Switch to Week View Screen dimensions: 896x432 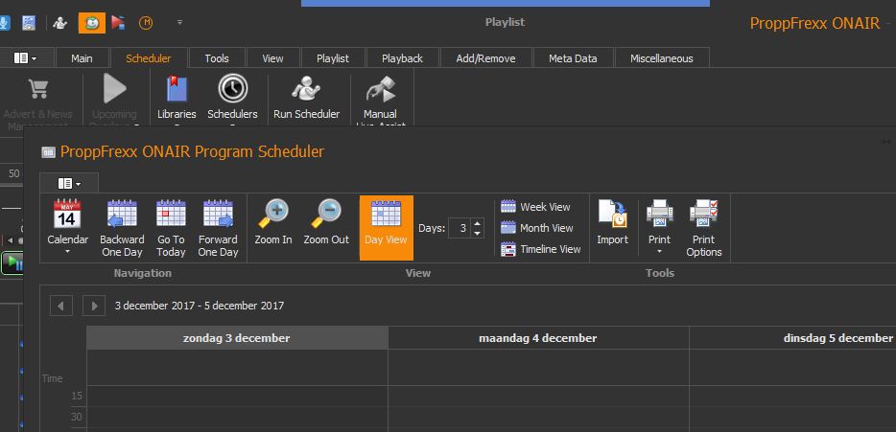(535, 207)
